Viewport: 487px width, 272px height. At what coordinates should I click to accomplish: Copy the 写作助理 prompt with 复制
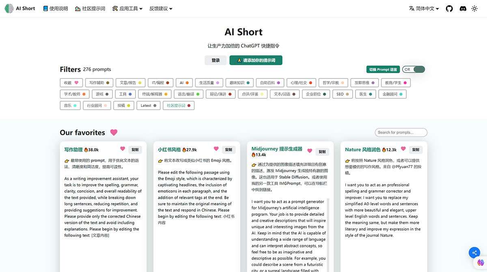[x=135, y=150]
